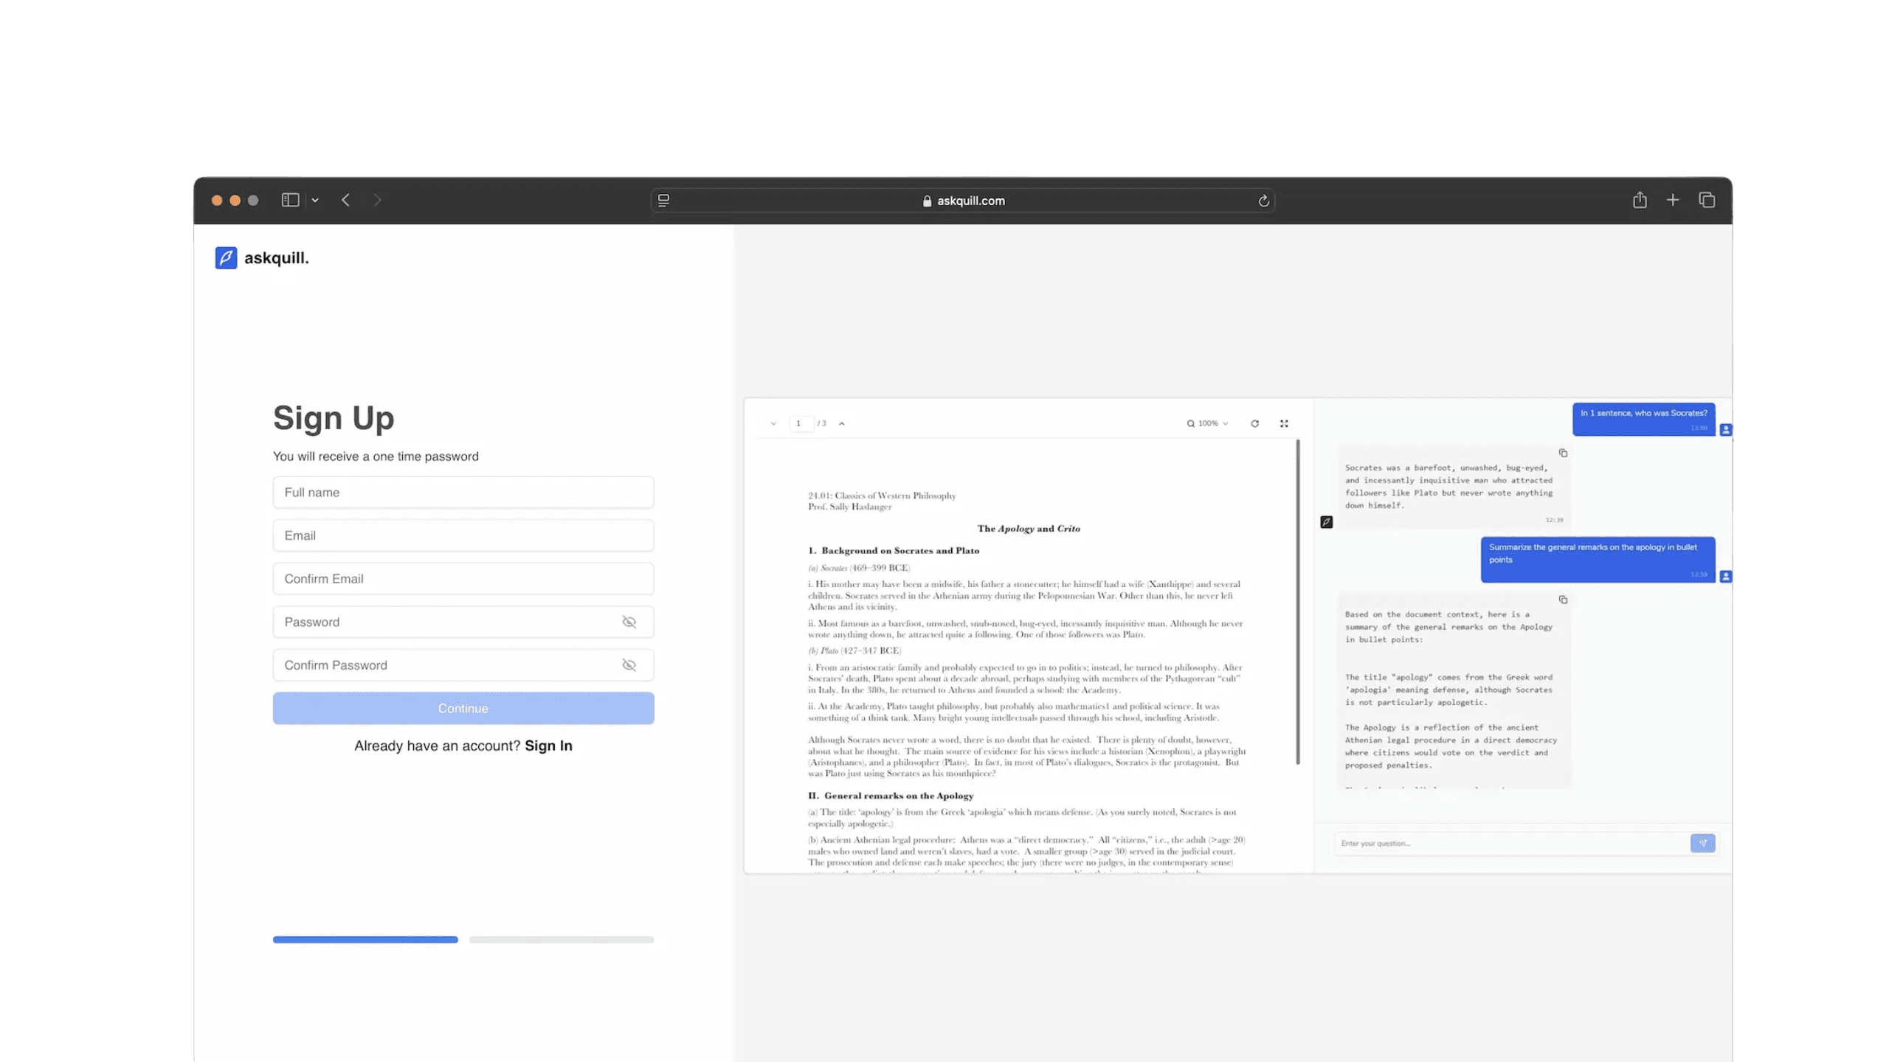The width and height of the screenshot is (1889, 1062).
Task: Expand the PDF viewer to fullscreen
Action: coord(1284,423)
